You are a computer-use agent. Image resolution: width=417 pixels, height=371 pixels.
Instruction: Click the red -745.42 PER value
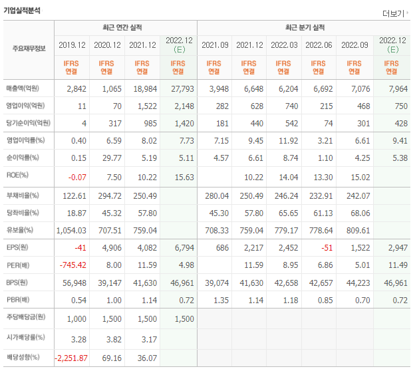(x=73, y=265)
